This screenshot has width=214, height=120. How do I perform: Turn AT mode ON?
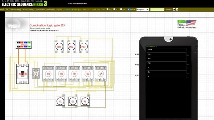pos(85,10)
